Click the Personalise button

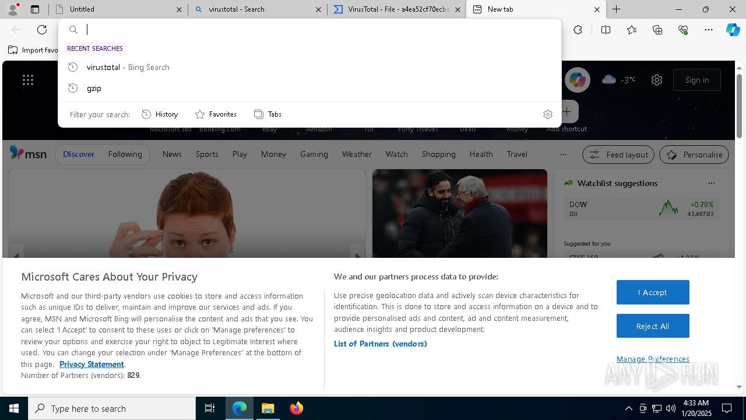(x=694, y=155)
